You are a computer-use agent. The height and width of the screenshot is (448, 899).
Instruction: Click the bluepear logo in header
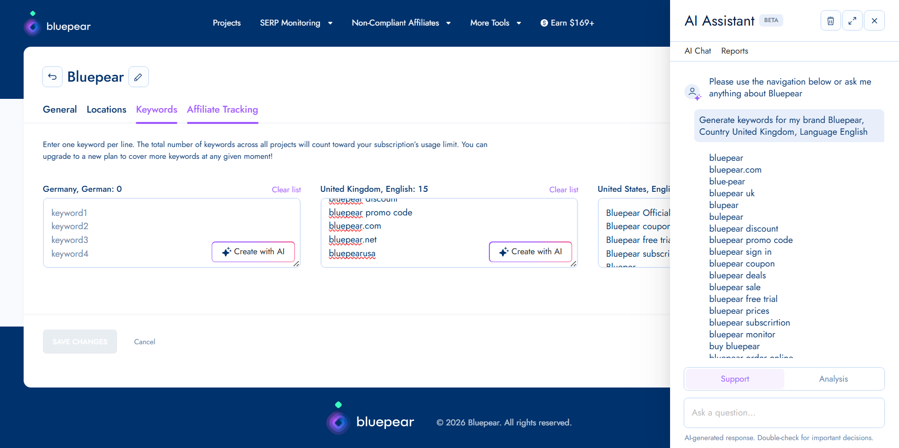click(x=58, y=26)
